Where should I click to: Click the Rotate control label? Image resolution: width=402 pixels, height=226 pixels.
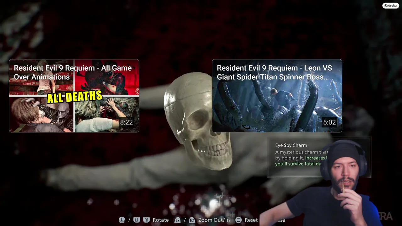pos(160,220)
